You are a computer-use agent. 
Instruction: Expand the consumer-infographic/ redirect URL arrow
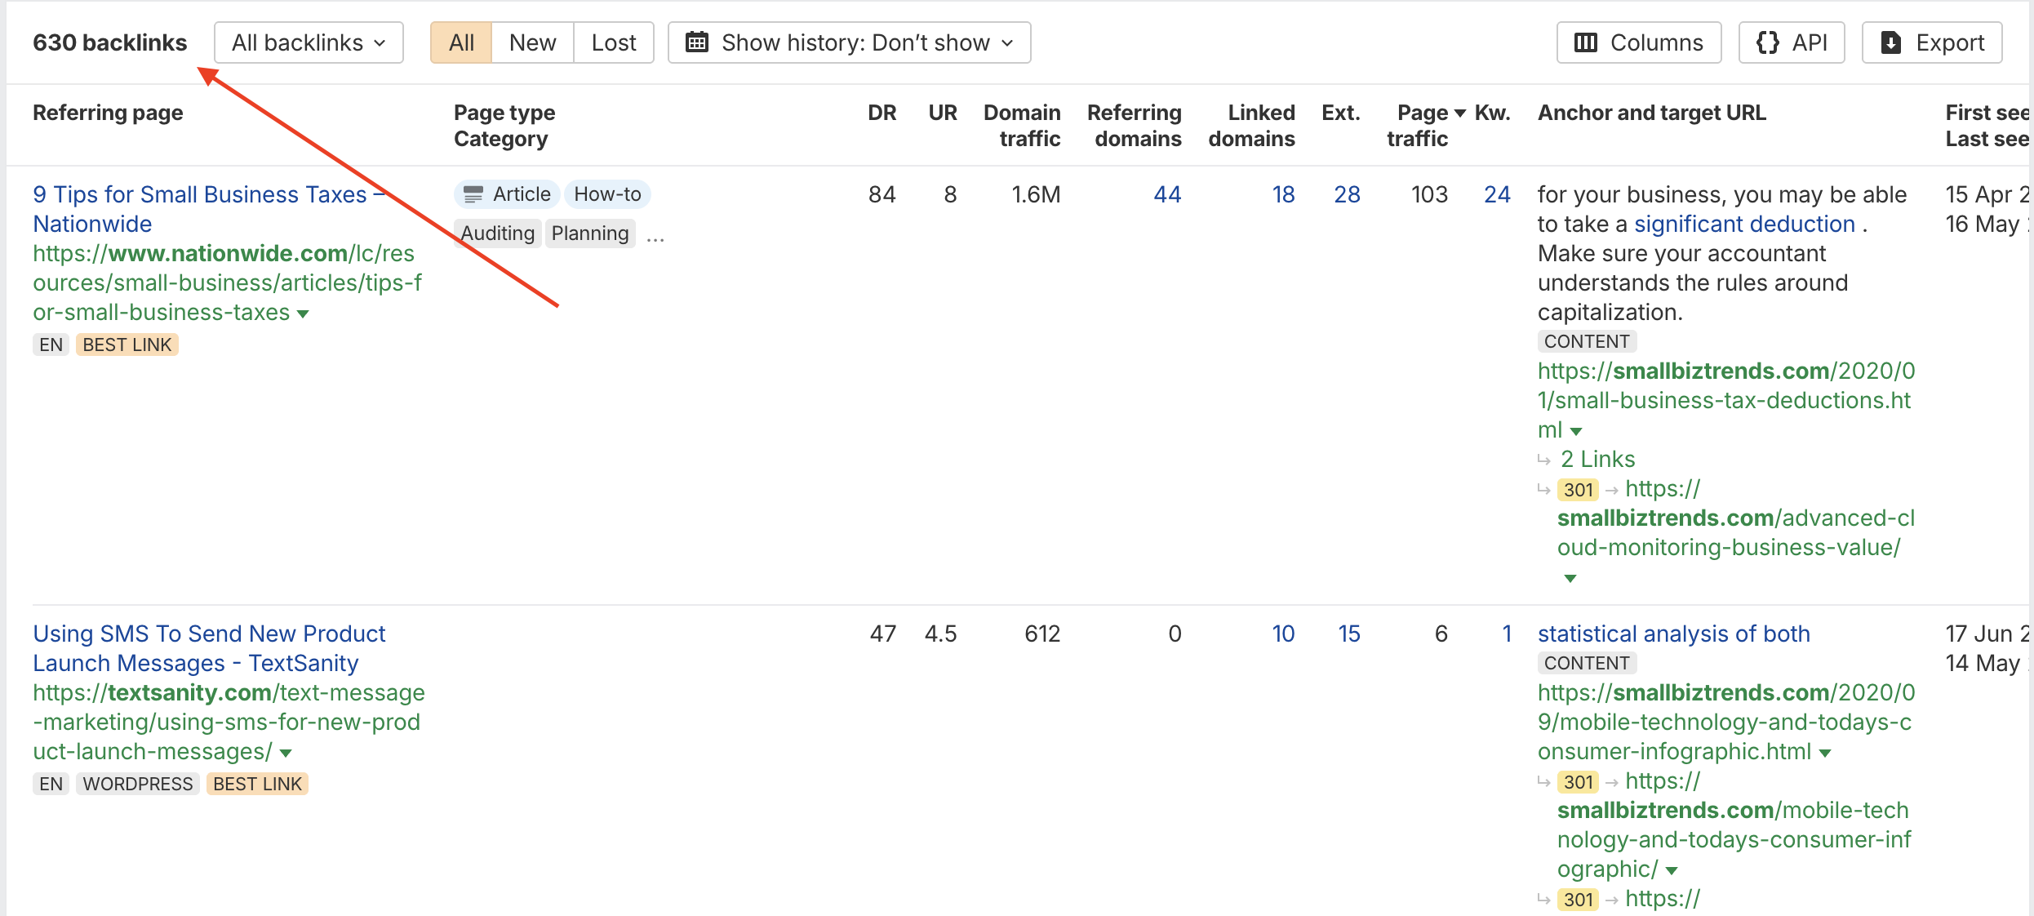tap(1672, 870)
